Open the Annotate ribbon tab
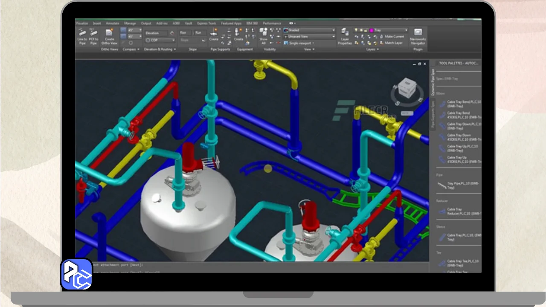The height and width of the screenshot is (307, 546). coord(113,23)
